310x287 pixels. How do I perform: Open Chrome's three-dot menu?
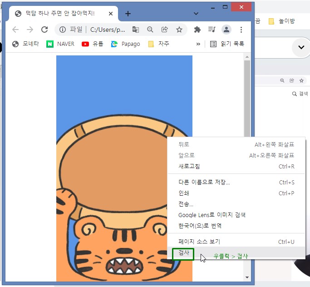[241, 30]
